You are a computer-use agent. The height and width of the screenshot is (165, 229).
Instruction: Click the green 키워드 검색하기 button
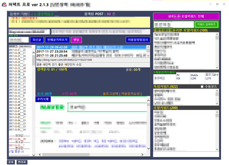point(206,24)
